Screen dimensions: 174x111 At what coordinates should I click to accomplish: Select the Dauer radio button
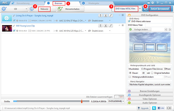pyautogui.click(x=130, y=73)
